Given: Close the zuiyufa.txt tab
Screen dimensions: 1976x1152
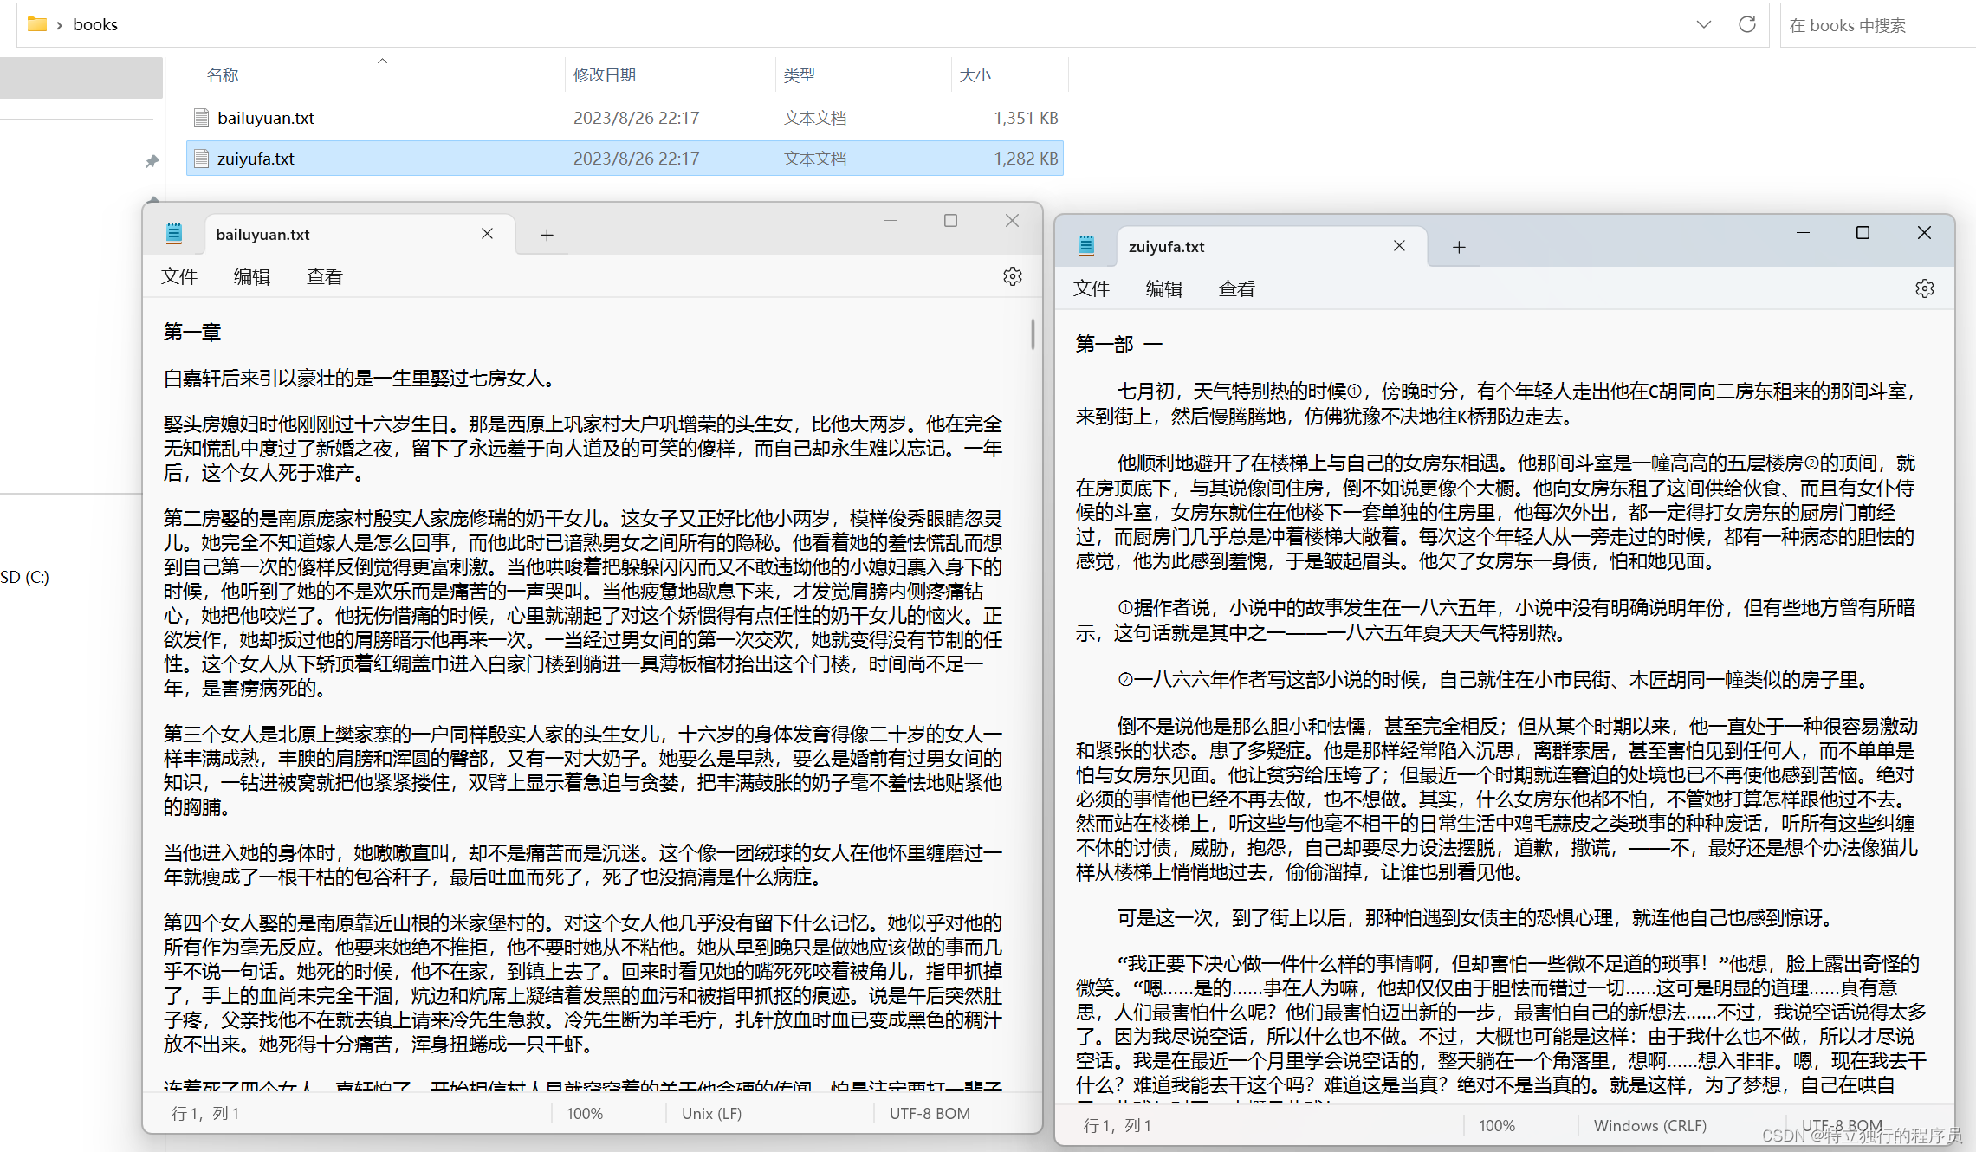Looking at the screenshot, I should click(x=1399, y=246).
